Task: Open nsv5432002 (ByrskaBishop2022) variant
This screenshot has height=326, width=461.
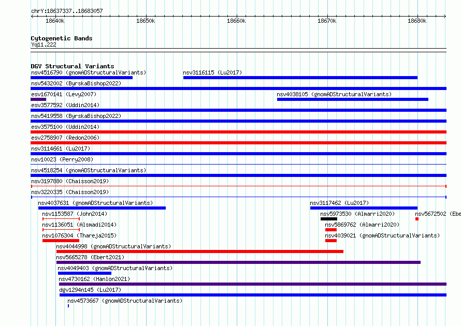Action: (76, 83)
